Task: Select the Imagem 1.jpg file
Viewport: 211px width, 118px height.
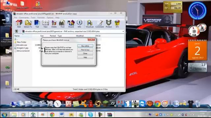Action: click(21, 48)
